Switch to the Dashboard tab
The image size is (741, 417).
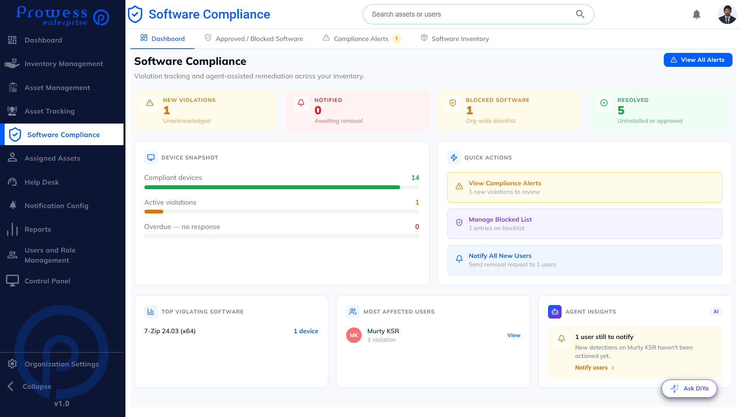[162, 39]
